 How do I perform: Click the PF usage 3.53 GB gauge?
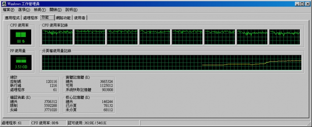tap(21, 63)
